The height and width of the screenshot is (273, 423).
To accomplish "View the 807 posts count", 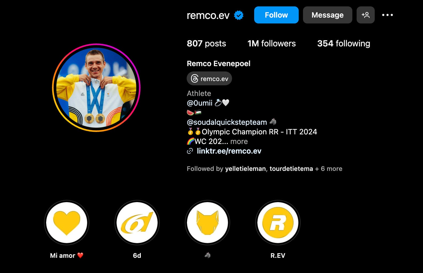I will [x=206, y=43].
